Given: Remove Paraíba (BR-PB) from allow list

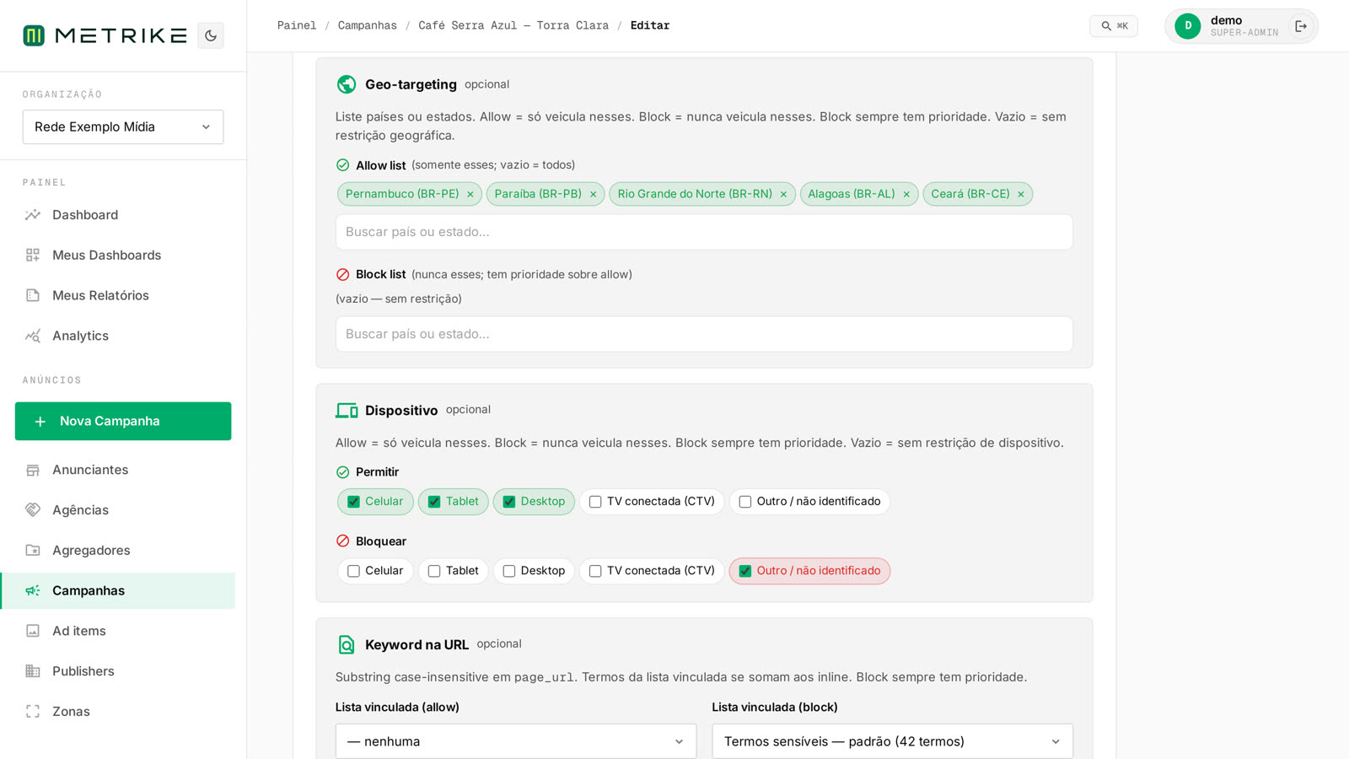Looking at the screenshot, I should tap(593, 195).
